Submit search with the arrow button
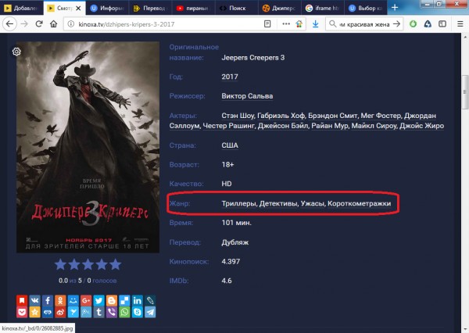The image size is (469, 333). [396, 24]
